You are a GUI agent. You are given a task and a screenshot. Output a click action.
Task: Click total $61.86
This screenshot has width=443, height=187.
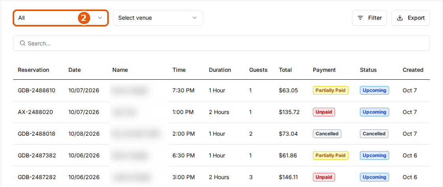click(x=288, y=155)
